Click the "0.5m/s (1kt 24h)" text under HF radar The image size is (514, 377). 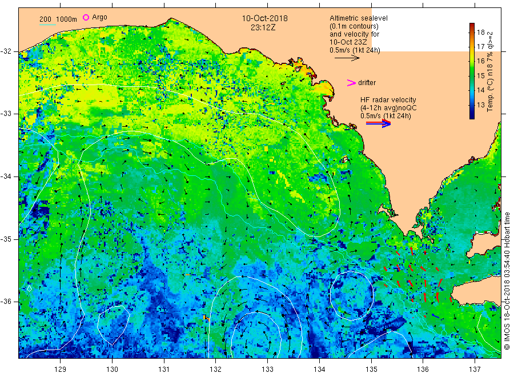386,116
